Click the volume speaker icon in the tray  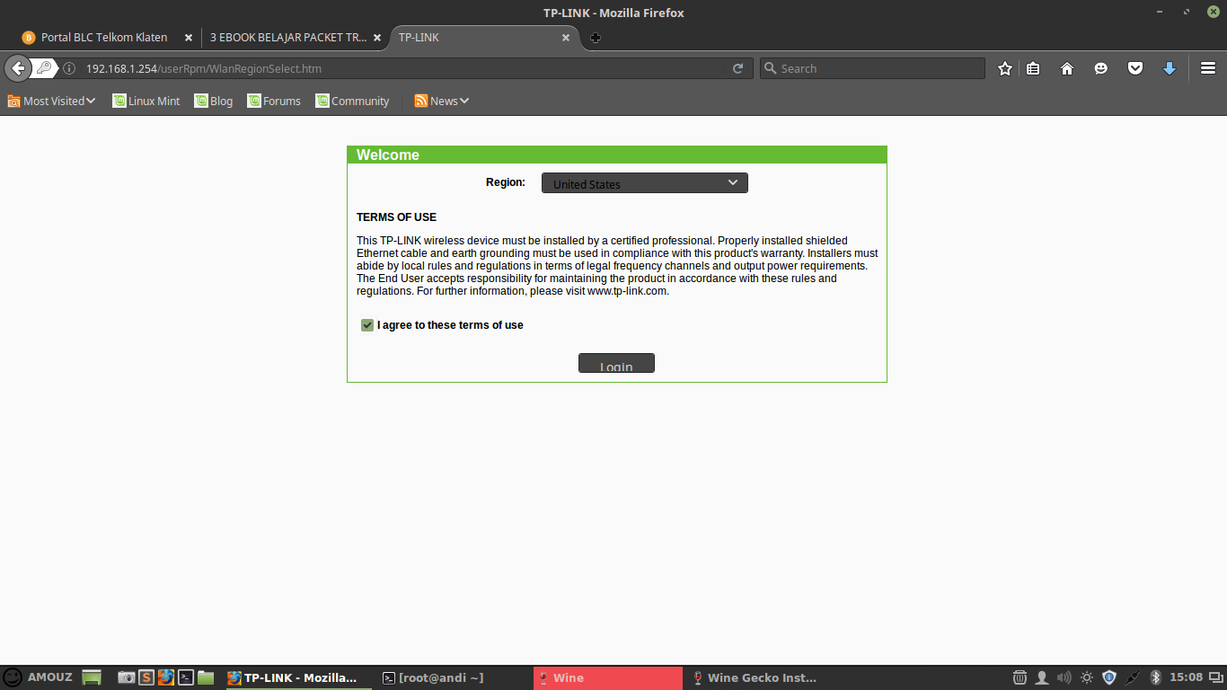coord(1064,677)
